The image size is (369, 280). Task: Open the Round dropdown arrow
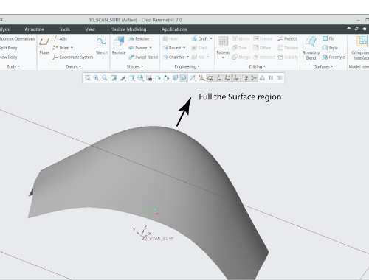pyautogui.click(x=184, y=48)
